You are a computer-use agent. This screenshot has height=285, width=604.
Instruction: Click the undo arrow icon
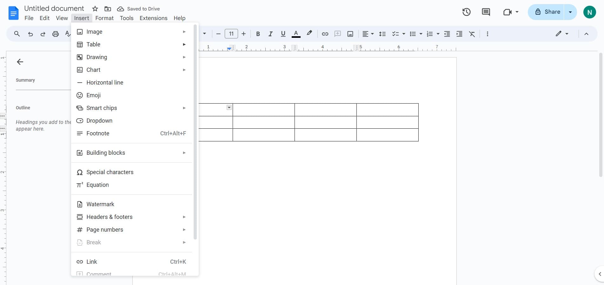[30, 34]
